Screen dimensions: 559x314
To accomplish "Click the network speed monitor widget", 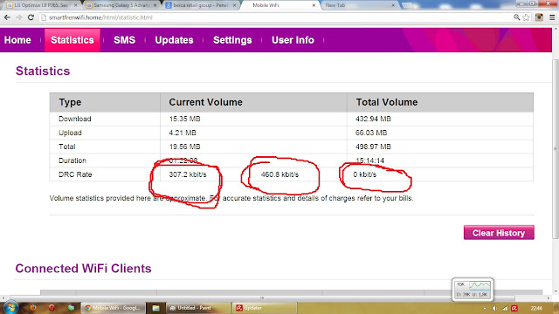I will point(473,290).
